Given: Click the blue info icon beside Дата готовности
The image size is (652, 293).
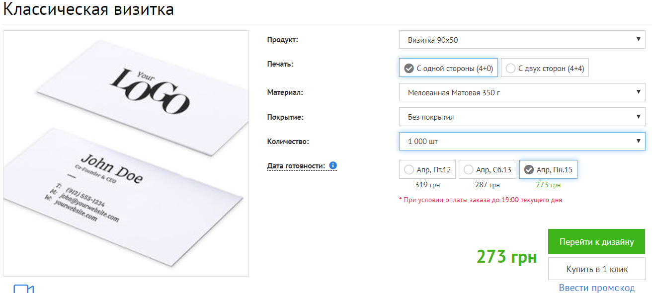Looking at the screenshot, I should (x=333, y=165).
